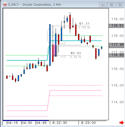This screenshot has height=127, width=125.
Task: Click the 8-22:30 time axis marker
Action: pos(60,123)
